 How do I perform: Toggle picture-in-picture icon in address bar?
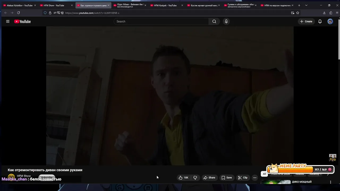pyautogui.click(x=292, y=13)
